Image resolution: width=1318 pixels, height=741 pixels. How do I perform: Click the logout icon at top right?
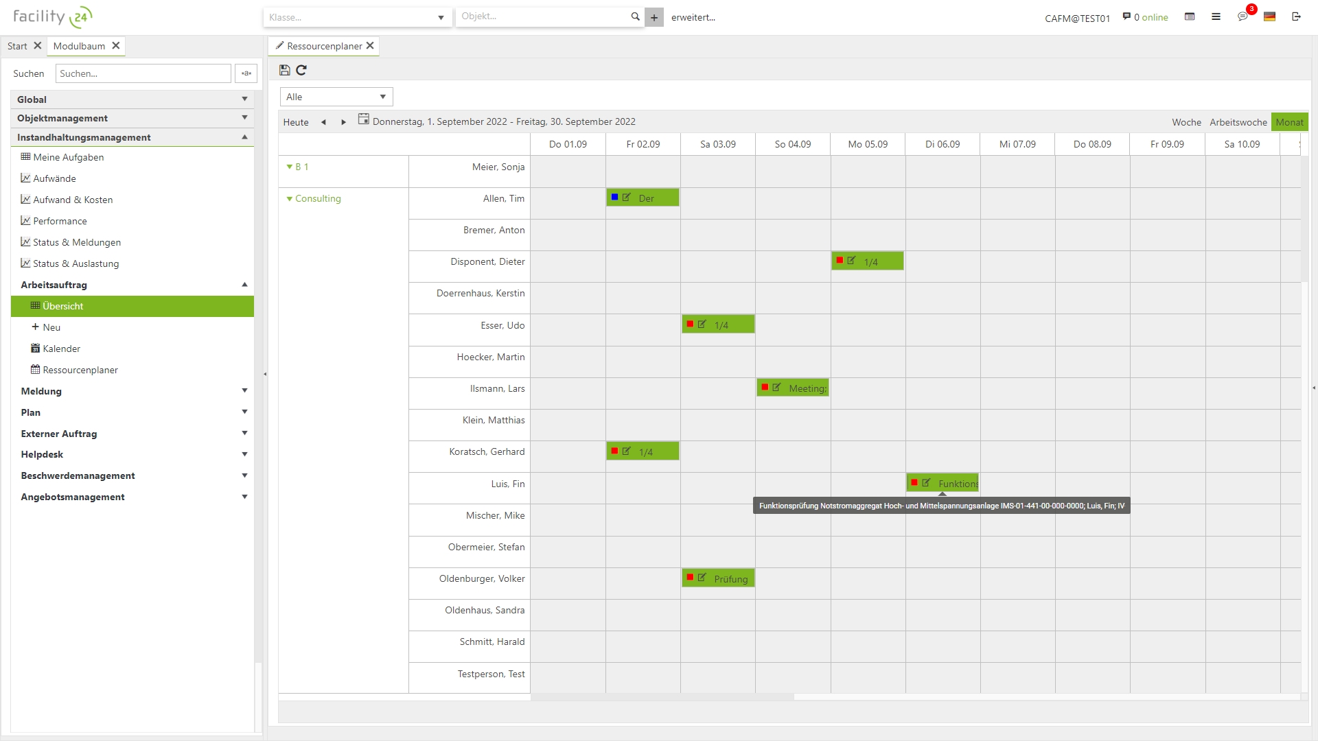pos(1296,16)
